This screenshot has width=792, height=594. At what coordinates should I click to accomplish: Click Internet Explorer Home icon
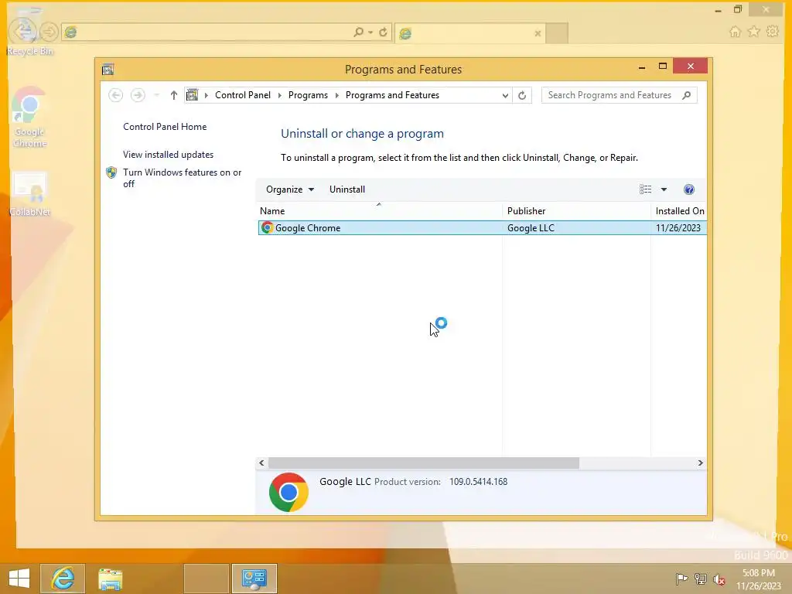pyautogui.click(x=735, y=32)
